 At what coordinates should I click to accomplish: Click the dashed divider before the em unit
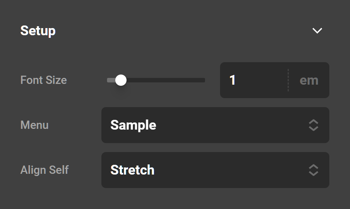(x=288, y=80)
